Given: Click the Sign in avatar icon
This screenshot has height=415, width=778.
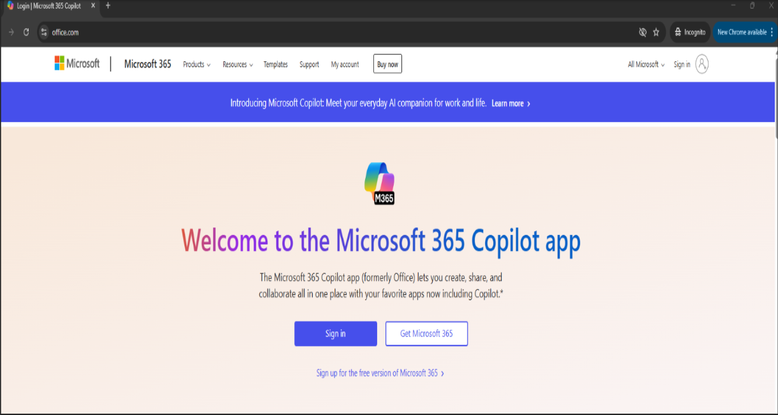Looking at the screenshot, I should click(702, 64).
